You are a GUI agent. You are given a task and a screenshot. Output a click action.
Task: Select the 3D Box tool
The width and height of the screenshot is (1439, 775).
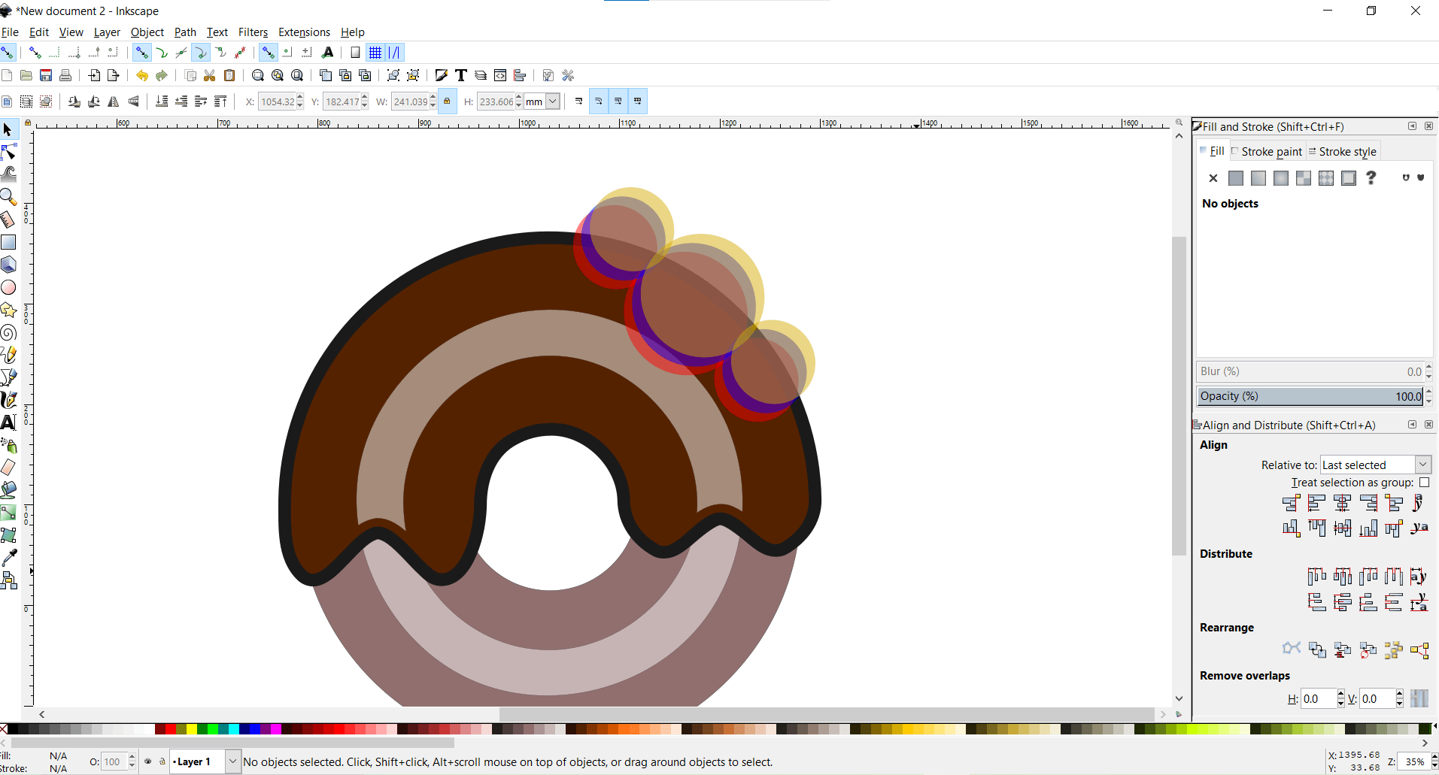pyautogui.click(x=8, y=265)
